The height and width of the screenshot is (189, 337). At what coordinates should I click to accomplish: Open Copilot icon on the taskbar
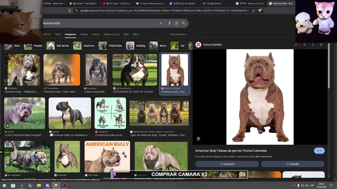(x=30, y=186)
